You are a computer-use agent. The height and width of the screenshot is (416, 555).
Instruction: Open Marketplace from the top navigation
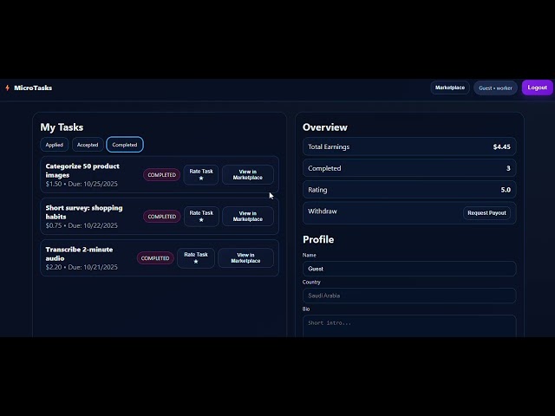point(450,88)
